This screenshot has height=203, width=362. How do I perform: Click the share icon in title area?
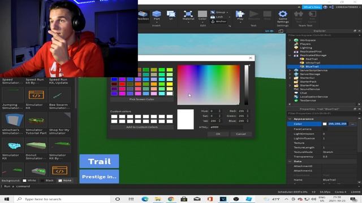tap(331, 7)
